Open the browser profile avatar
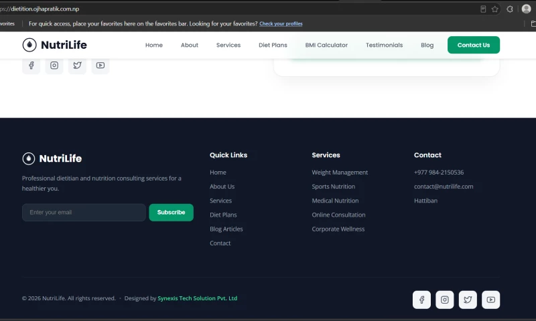Image resolution: width=536 pixels, height=321 pixels. point(527,9)
